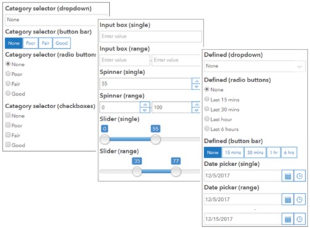Screen dimensions: 310x228
Task: Click the up arrow on Spinner (single)
Action: (196, 81)
